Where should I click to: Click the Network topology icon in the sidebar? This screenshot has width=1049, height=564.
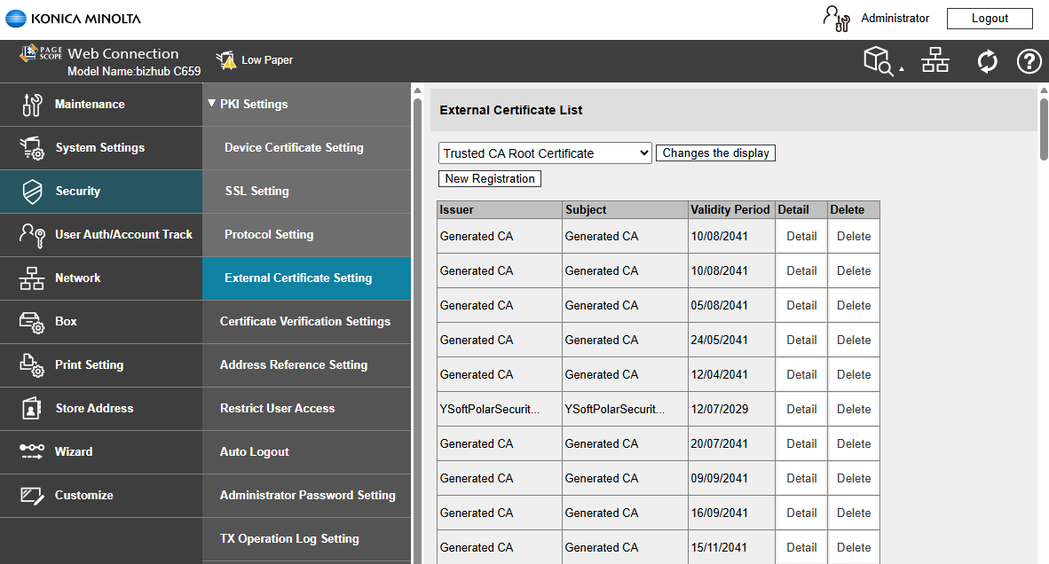(x=32, y=278)
